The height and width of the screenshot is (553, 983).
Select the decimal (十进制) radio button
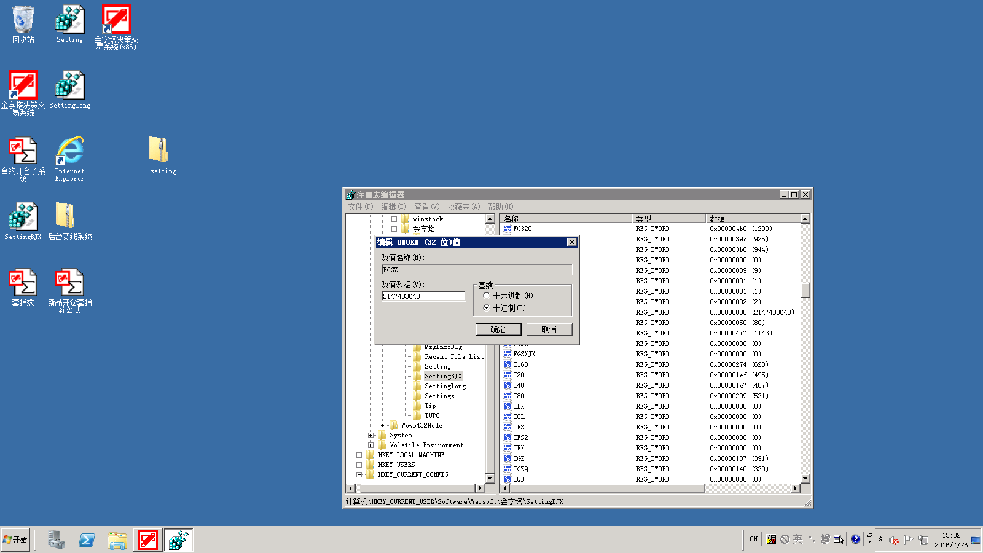click(487, 308)
